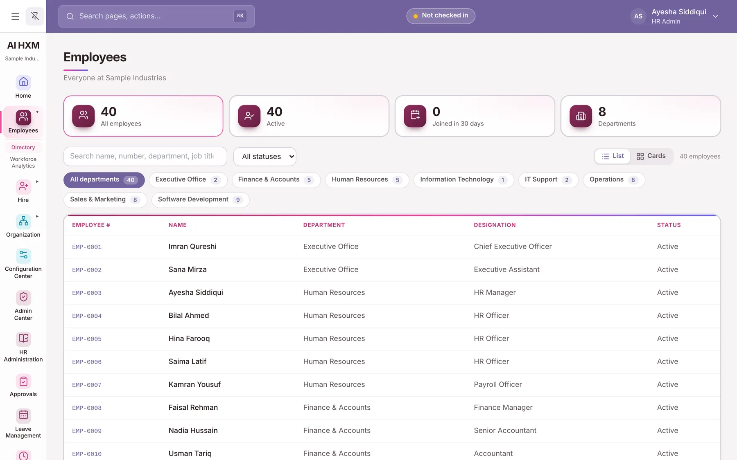Open the Hire sidebar icon

[x=23, y=186]
